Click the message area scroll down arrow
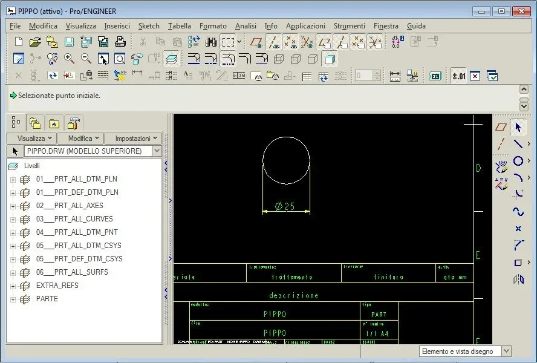The height and width of the screenshot is (363, 537). point(524,106)
